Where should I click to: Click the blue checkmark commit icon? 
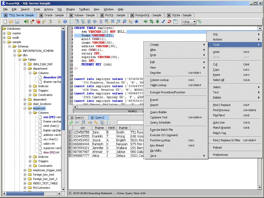[163, 22]
